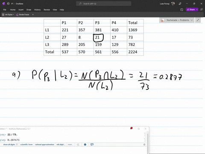Click the circled cell 21 in L2 row
This screenshot has width=205, height=154.
coord(98,38)
